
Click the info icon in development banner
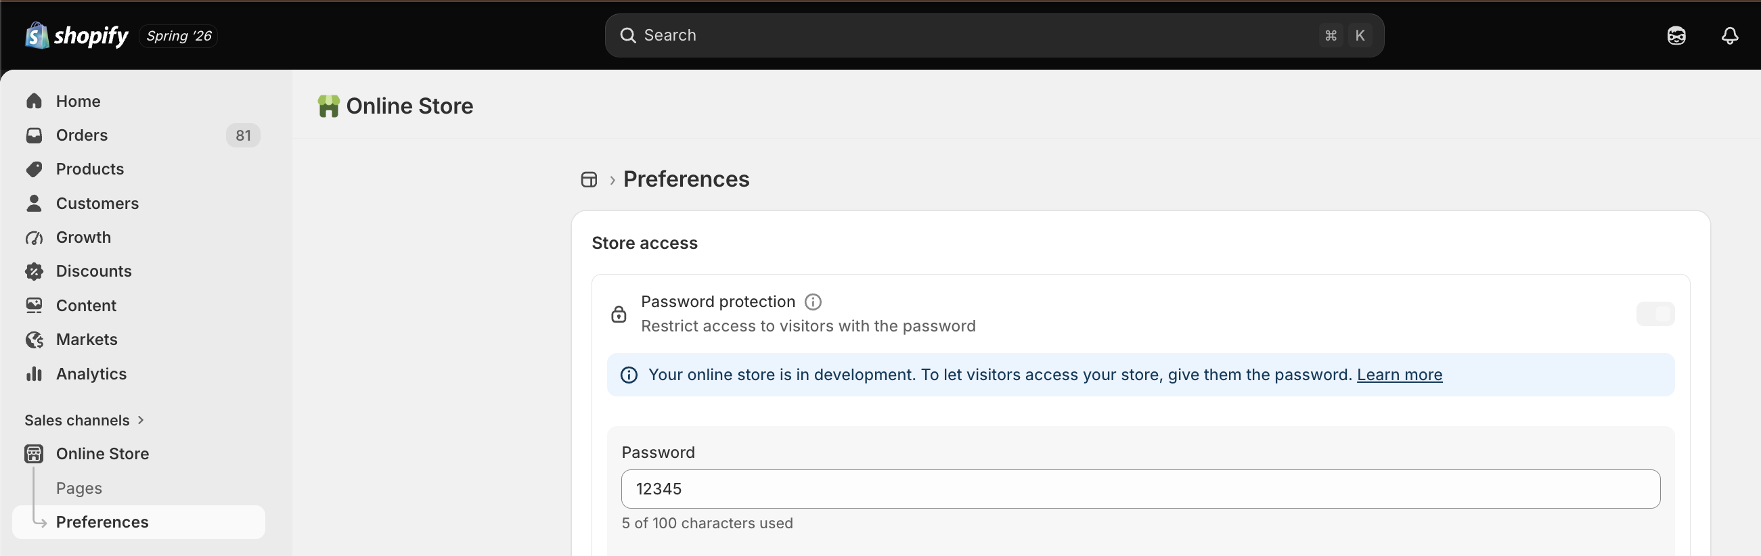629,375
